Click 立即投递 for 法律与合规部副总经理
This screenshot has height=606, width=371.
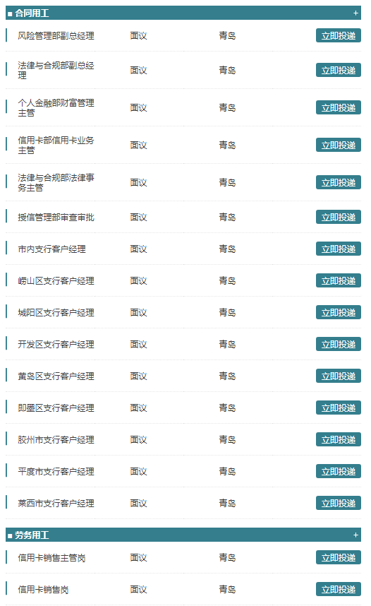tap(338, 70)
